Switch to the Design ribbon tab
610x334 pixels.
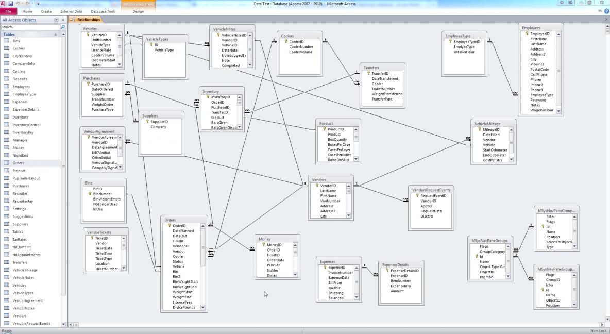point(138,11)
